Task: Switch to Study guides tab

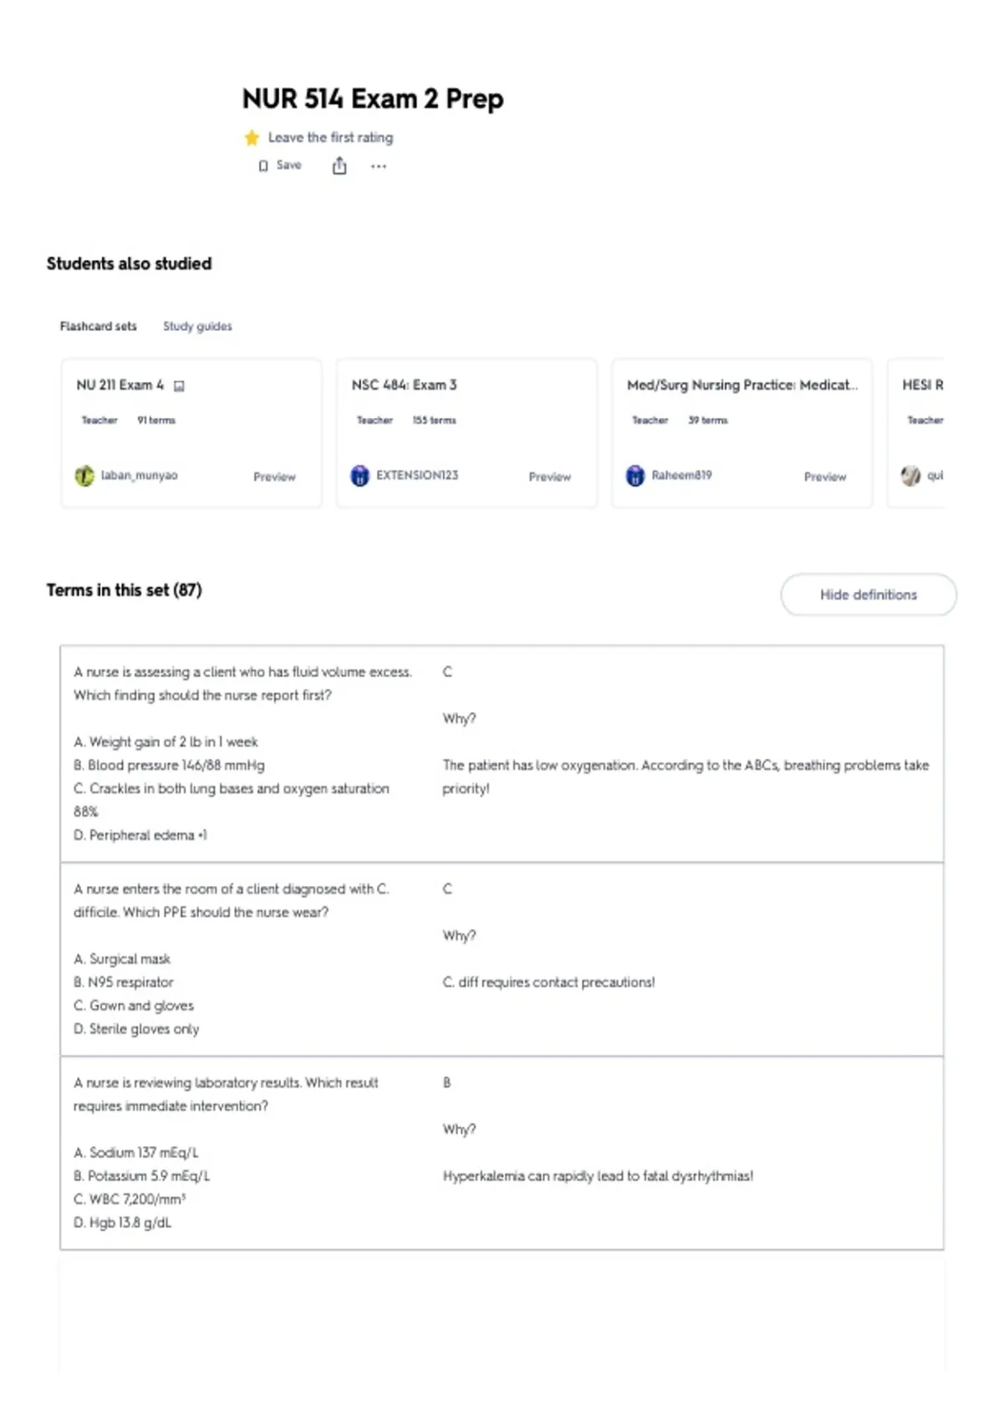Action: [x=197, y=326]
